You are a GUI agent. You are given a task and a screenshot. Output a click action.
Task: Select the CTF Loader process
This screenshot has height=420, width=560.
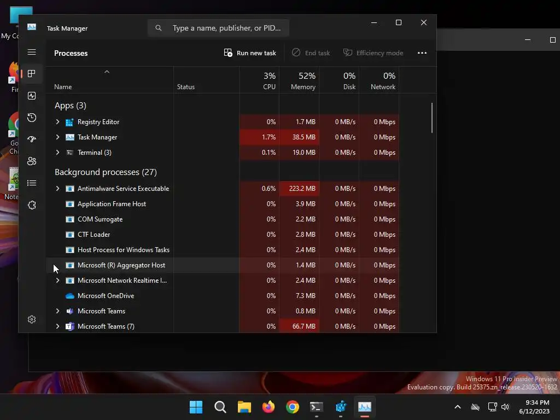pos(223,235)
